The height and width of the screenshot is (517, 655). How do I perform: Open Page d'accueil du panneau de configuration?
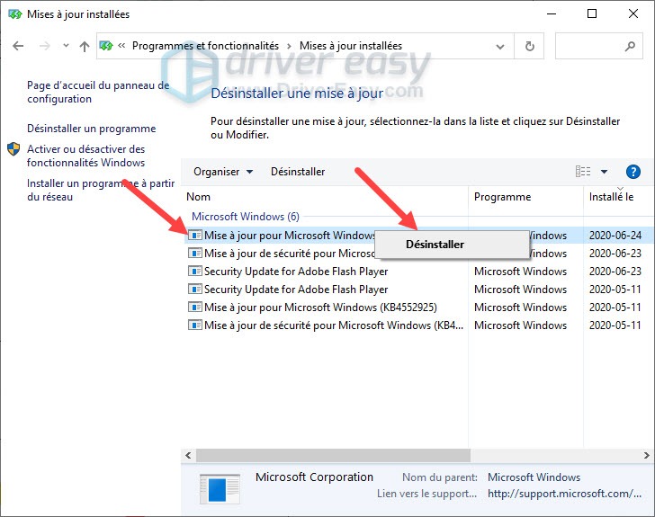coord(98,92)
